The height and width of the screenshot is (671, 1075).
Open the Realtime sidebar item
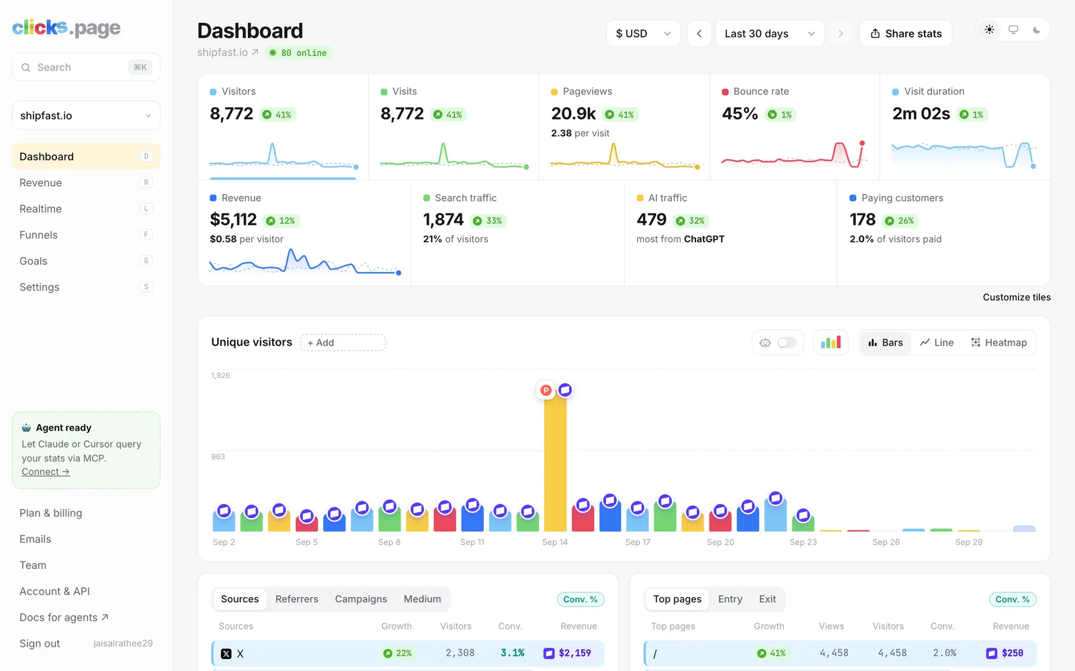[86, 209]
